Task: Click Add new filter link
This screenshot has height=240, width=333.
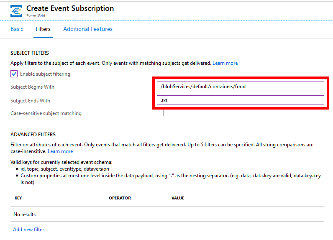Action: (x=29, y=230)
